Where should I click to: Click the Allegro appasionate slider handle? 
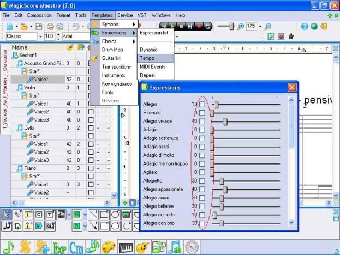pyautogui.click(x=225, y=190)
